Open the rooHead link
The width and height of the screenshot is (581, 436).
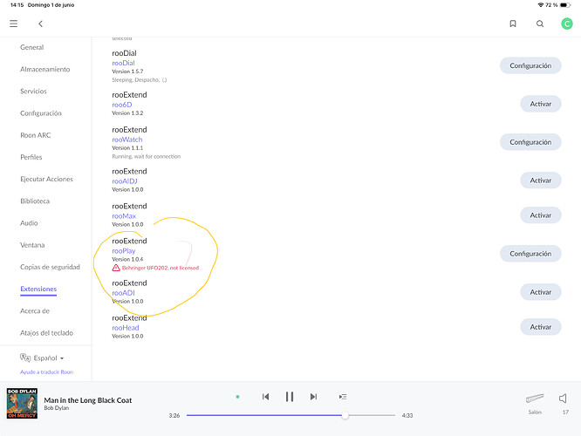click(x=126, y=328)
